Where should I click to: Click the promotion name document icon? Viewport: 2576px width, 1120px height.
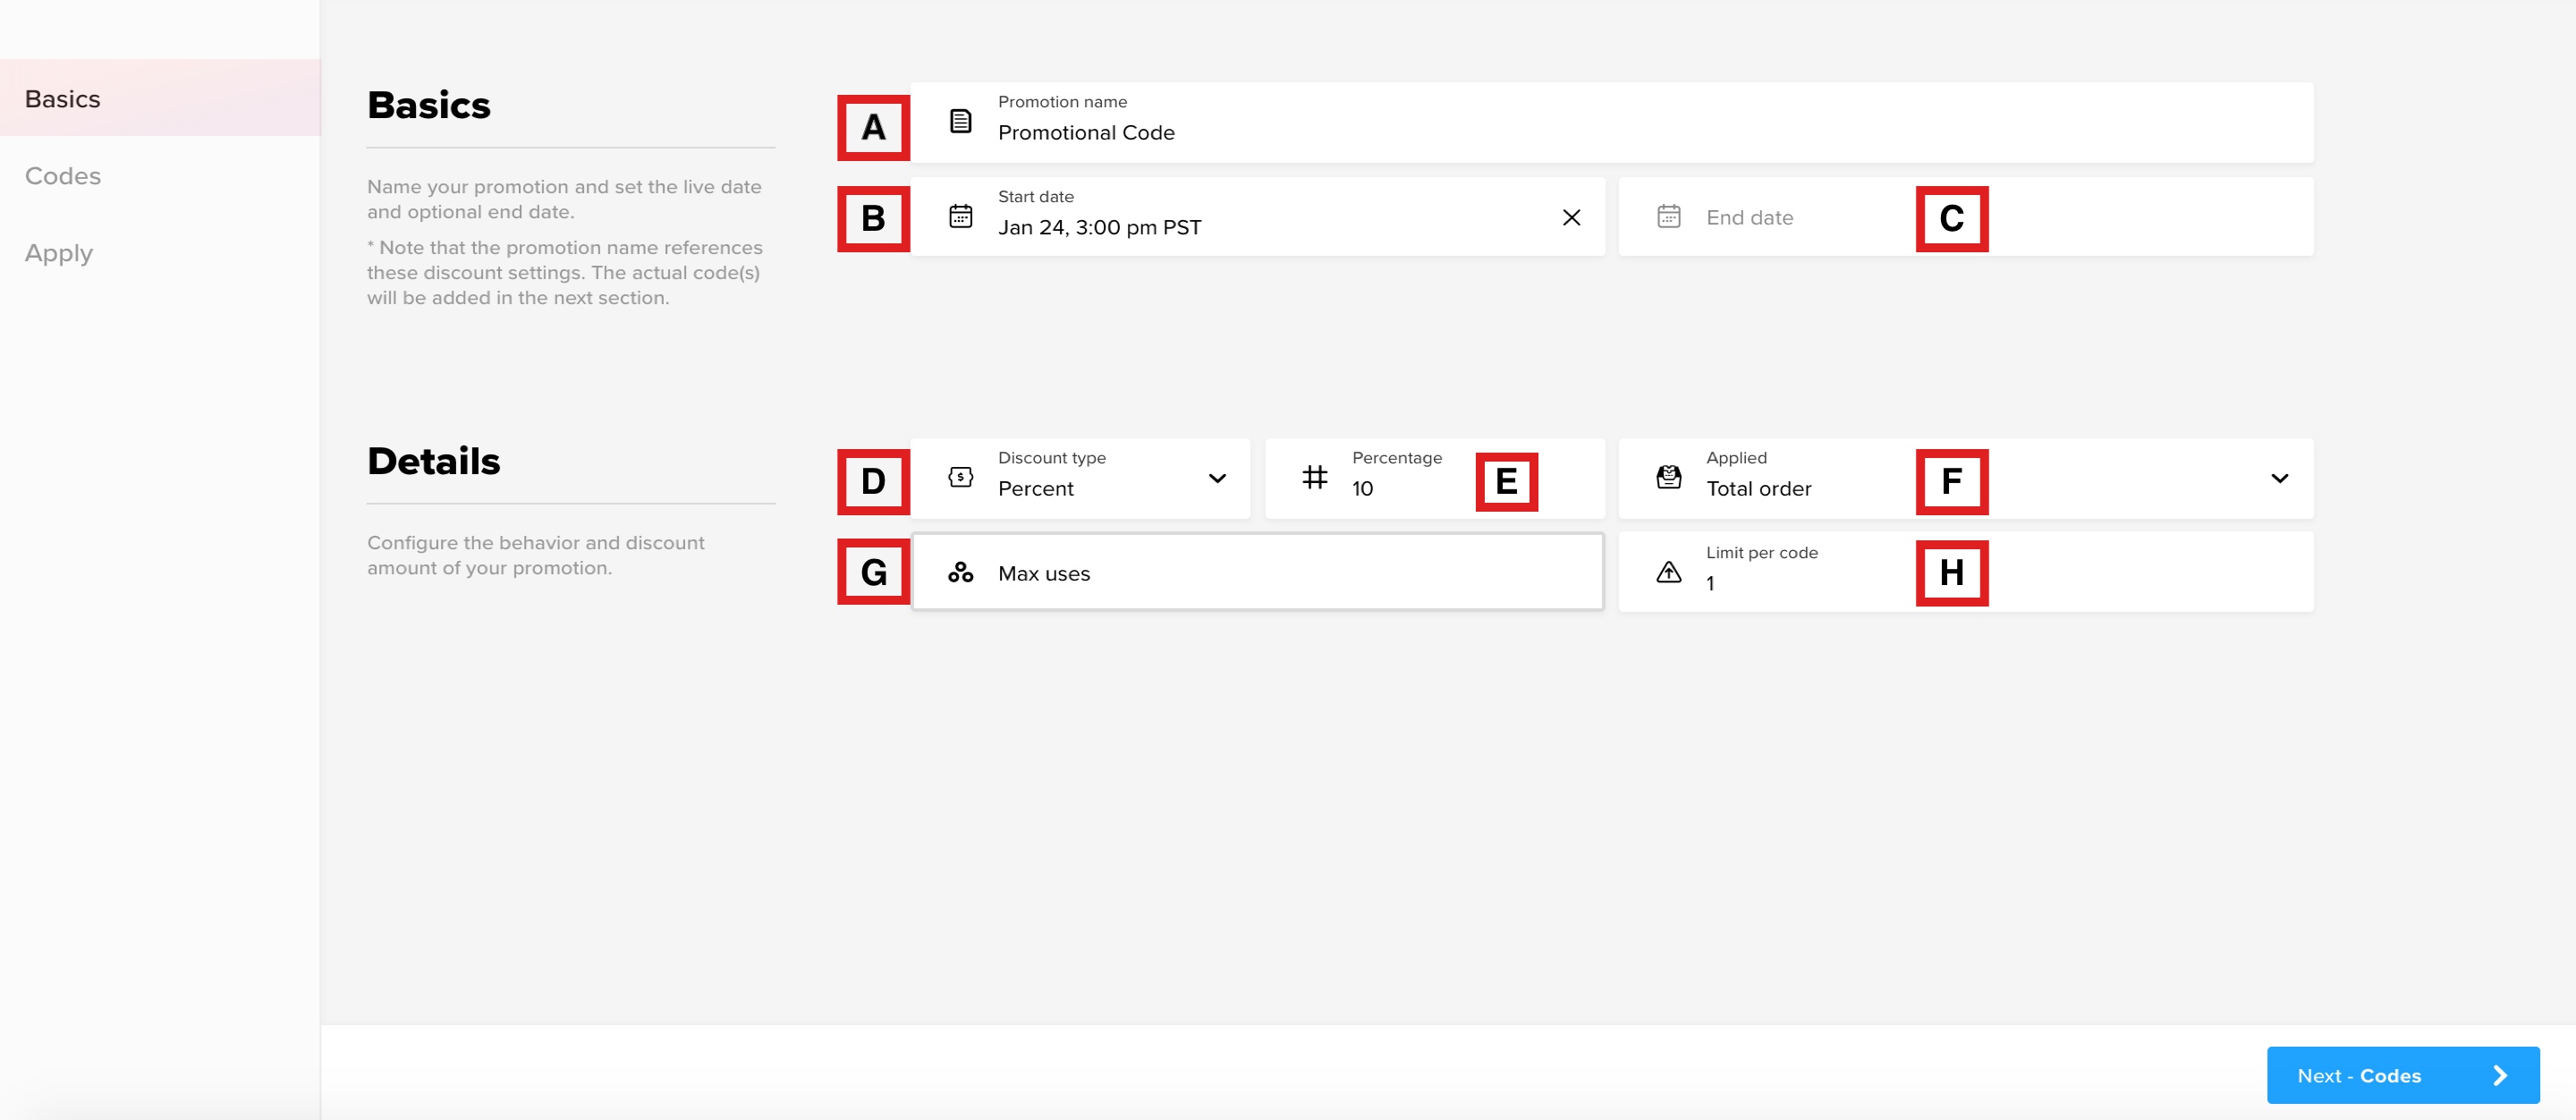[960, 121]
